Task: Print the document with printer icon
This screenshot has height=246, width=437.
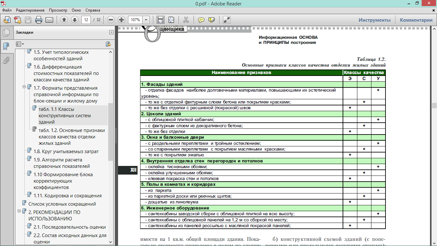Action: (39, 20)
